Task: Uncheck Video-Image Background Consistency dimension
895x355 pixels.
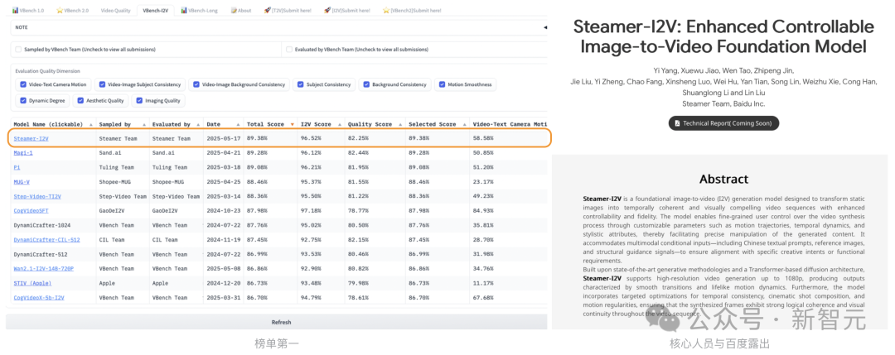Action: tap(196, 84)
